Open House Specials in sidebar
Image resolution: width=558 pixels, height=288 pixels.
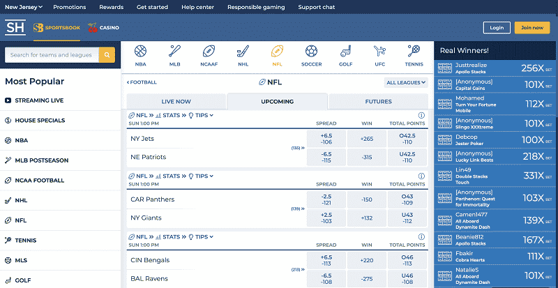[60, 121]
